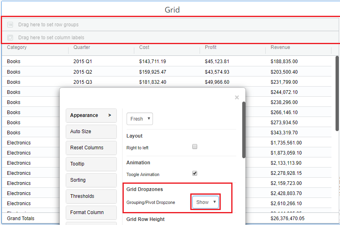This screenshot has height=225, width=340.
Task: Go to the Sorting settings section
Action: pyautogui.click(x=91, y=180)
